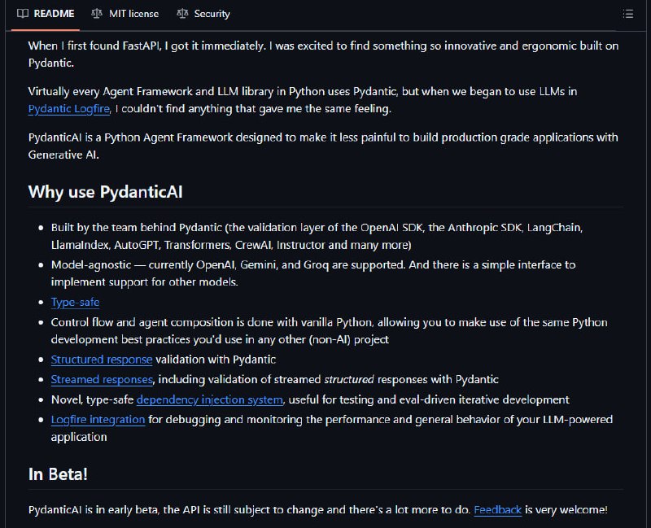The width and height of the screenshot is (651, 528).
Task: Click the Built by the team bullet
Action: 317,236
